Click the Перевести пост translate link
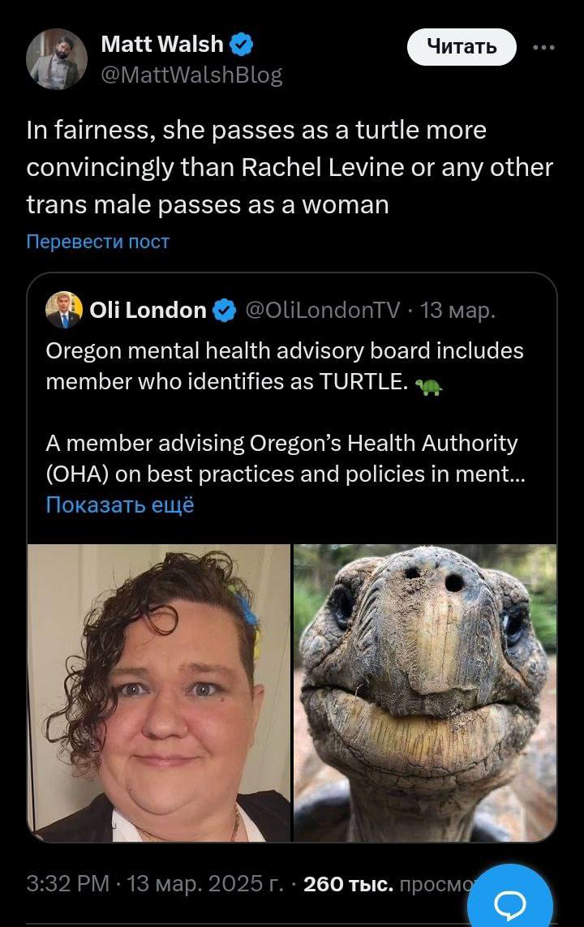The image size is (584, 927). point(97,242)
